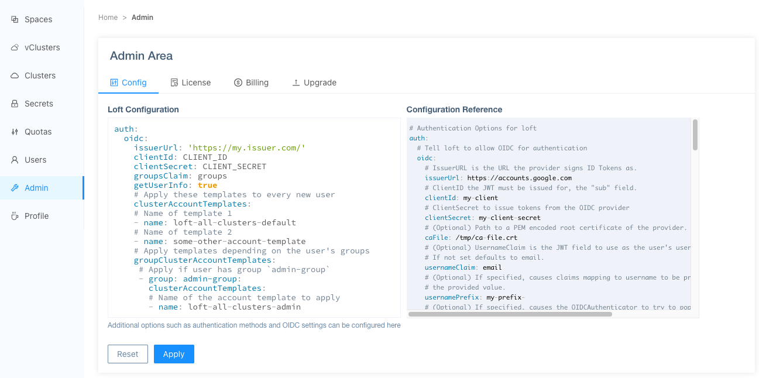This screenshot has width=759, height=378.
Task: Switch to the Upgrade tab
Action: tap(314, 83)
